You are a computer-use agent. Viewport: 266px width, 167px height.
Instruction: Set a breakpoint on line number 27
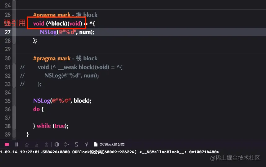click(8, 32)
